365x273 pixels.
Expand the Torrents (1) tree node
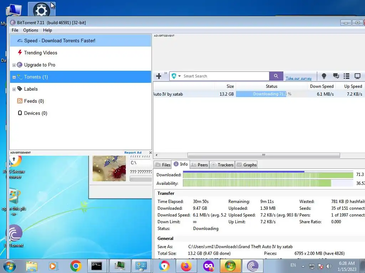pyautogui.click(x=14, y=77)
